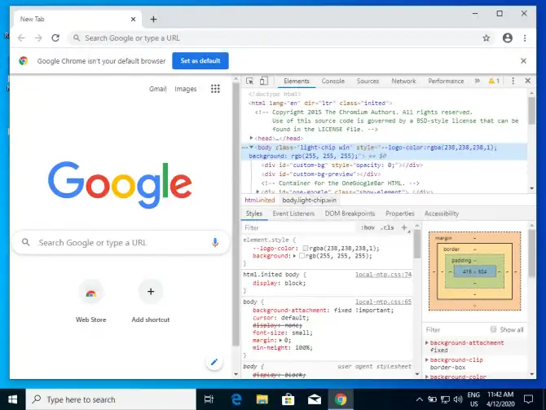Image resolution: width=546 pixels, height=410 pixels.
Task: Toggle the .cls element classes panel
Action: (387, 227)
